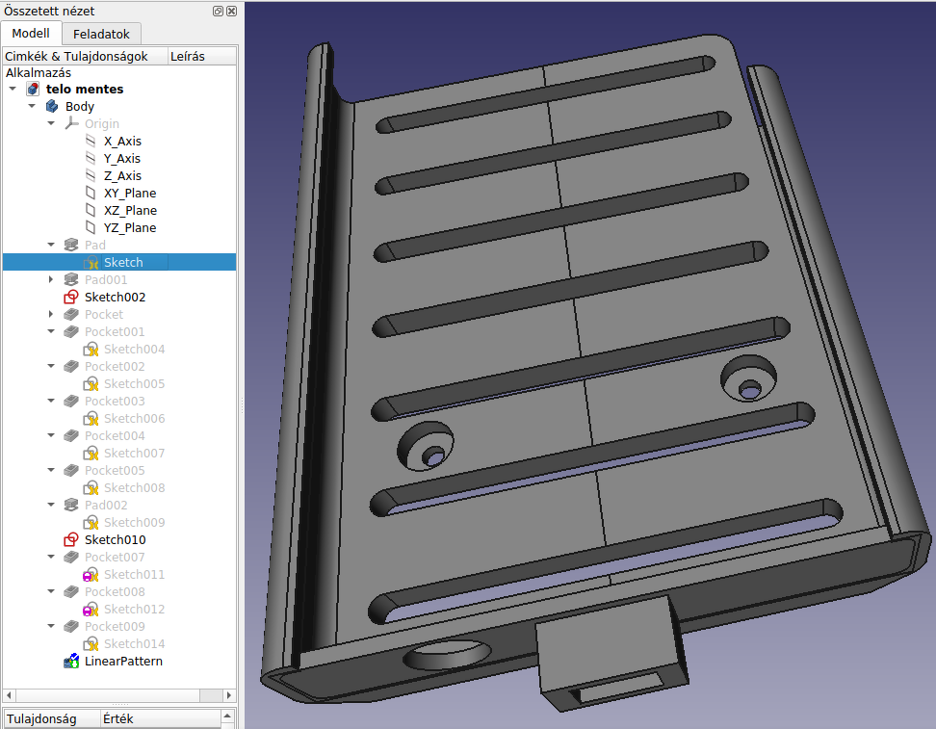Viewport: 936px width, 729px height.
Task: Select Sketch009 in the tree
Action: click(x=134, y=522)
